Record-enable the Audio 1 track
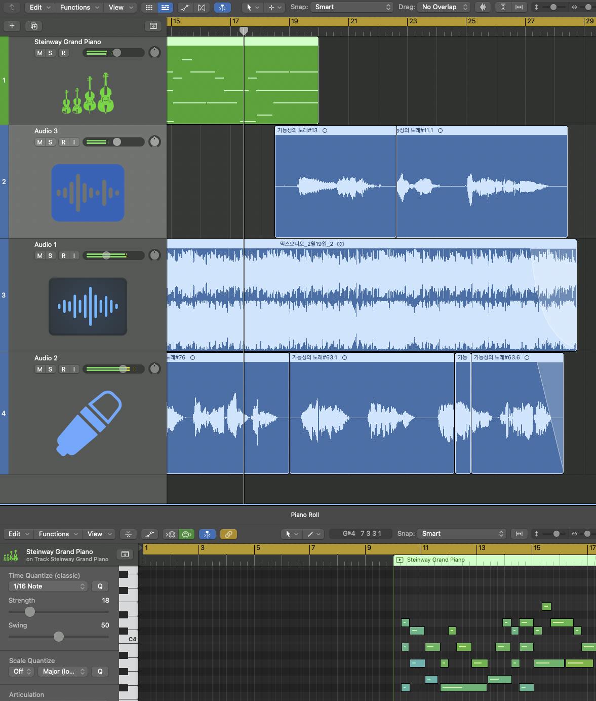 point(63,255)
